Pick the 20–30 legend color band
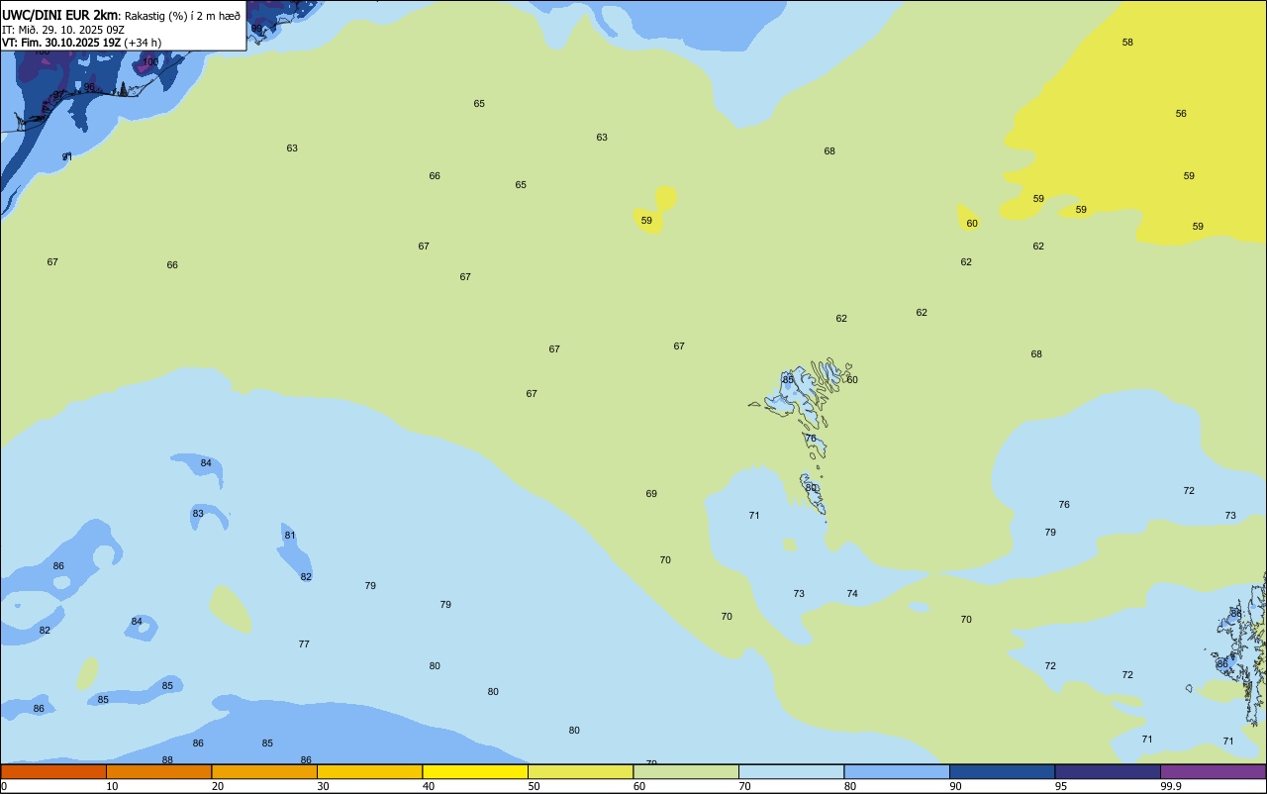Image resolution: width=1267 pixels, height=794 pixels. (x=264, y=771)
